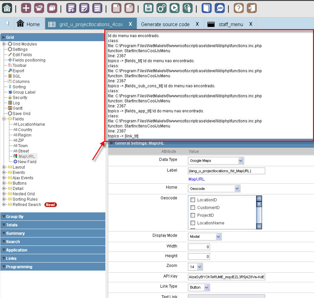314x298 pixels.
Task: Close the grid_u_projectlocations_4cox tab
Action: click(x=130, y=24)
